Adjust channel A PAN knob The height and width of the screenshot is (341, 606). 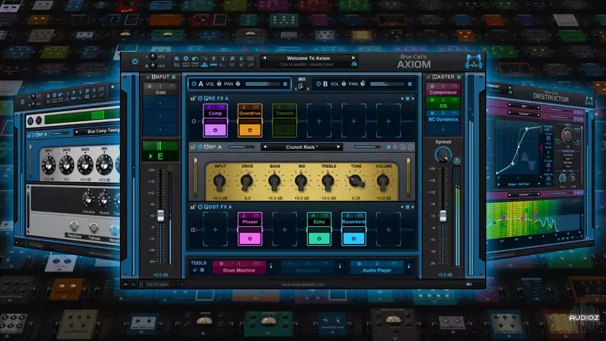click(x=238, y=84)
